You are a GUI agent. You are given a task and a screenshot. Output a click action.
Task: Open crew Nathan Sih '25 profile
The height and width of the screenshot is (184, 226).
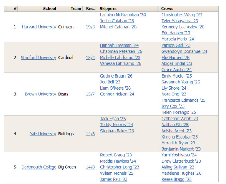(175, 125)
